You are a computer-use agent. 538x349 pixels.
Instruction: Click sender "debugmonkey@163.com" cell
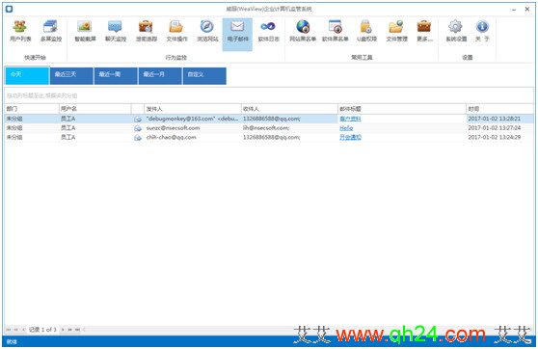[x=192, y=119]
